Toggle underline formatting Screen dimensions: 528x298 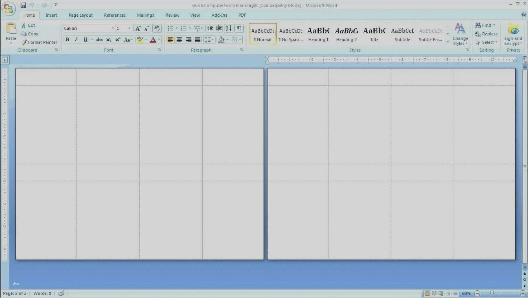pyautogui.click(x=85, y=40)
